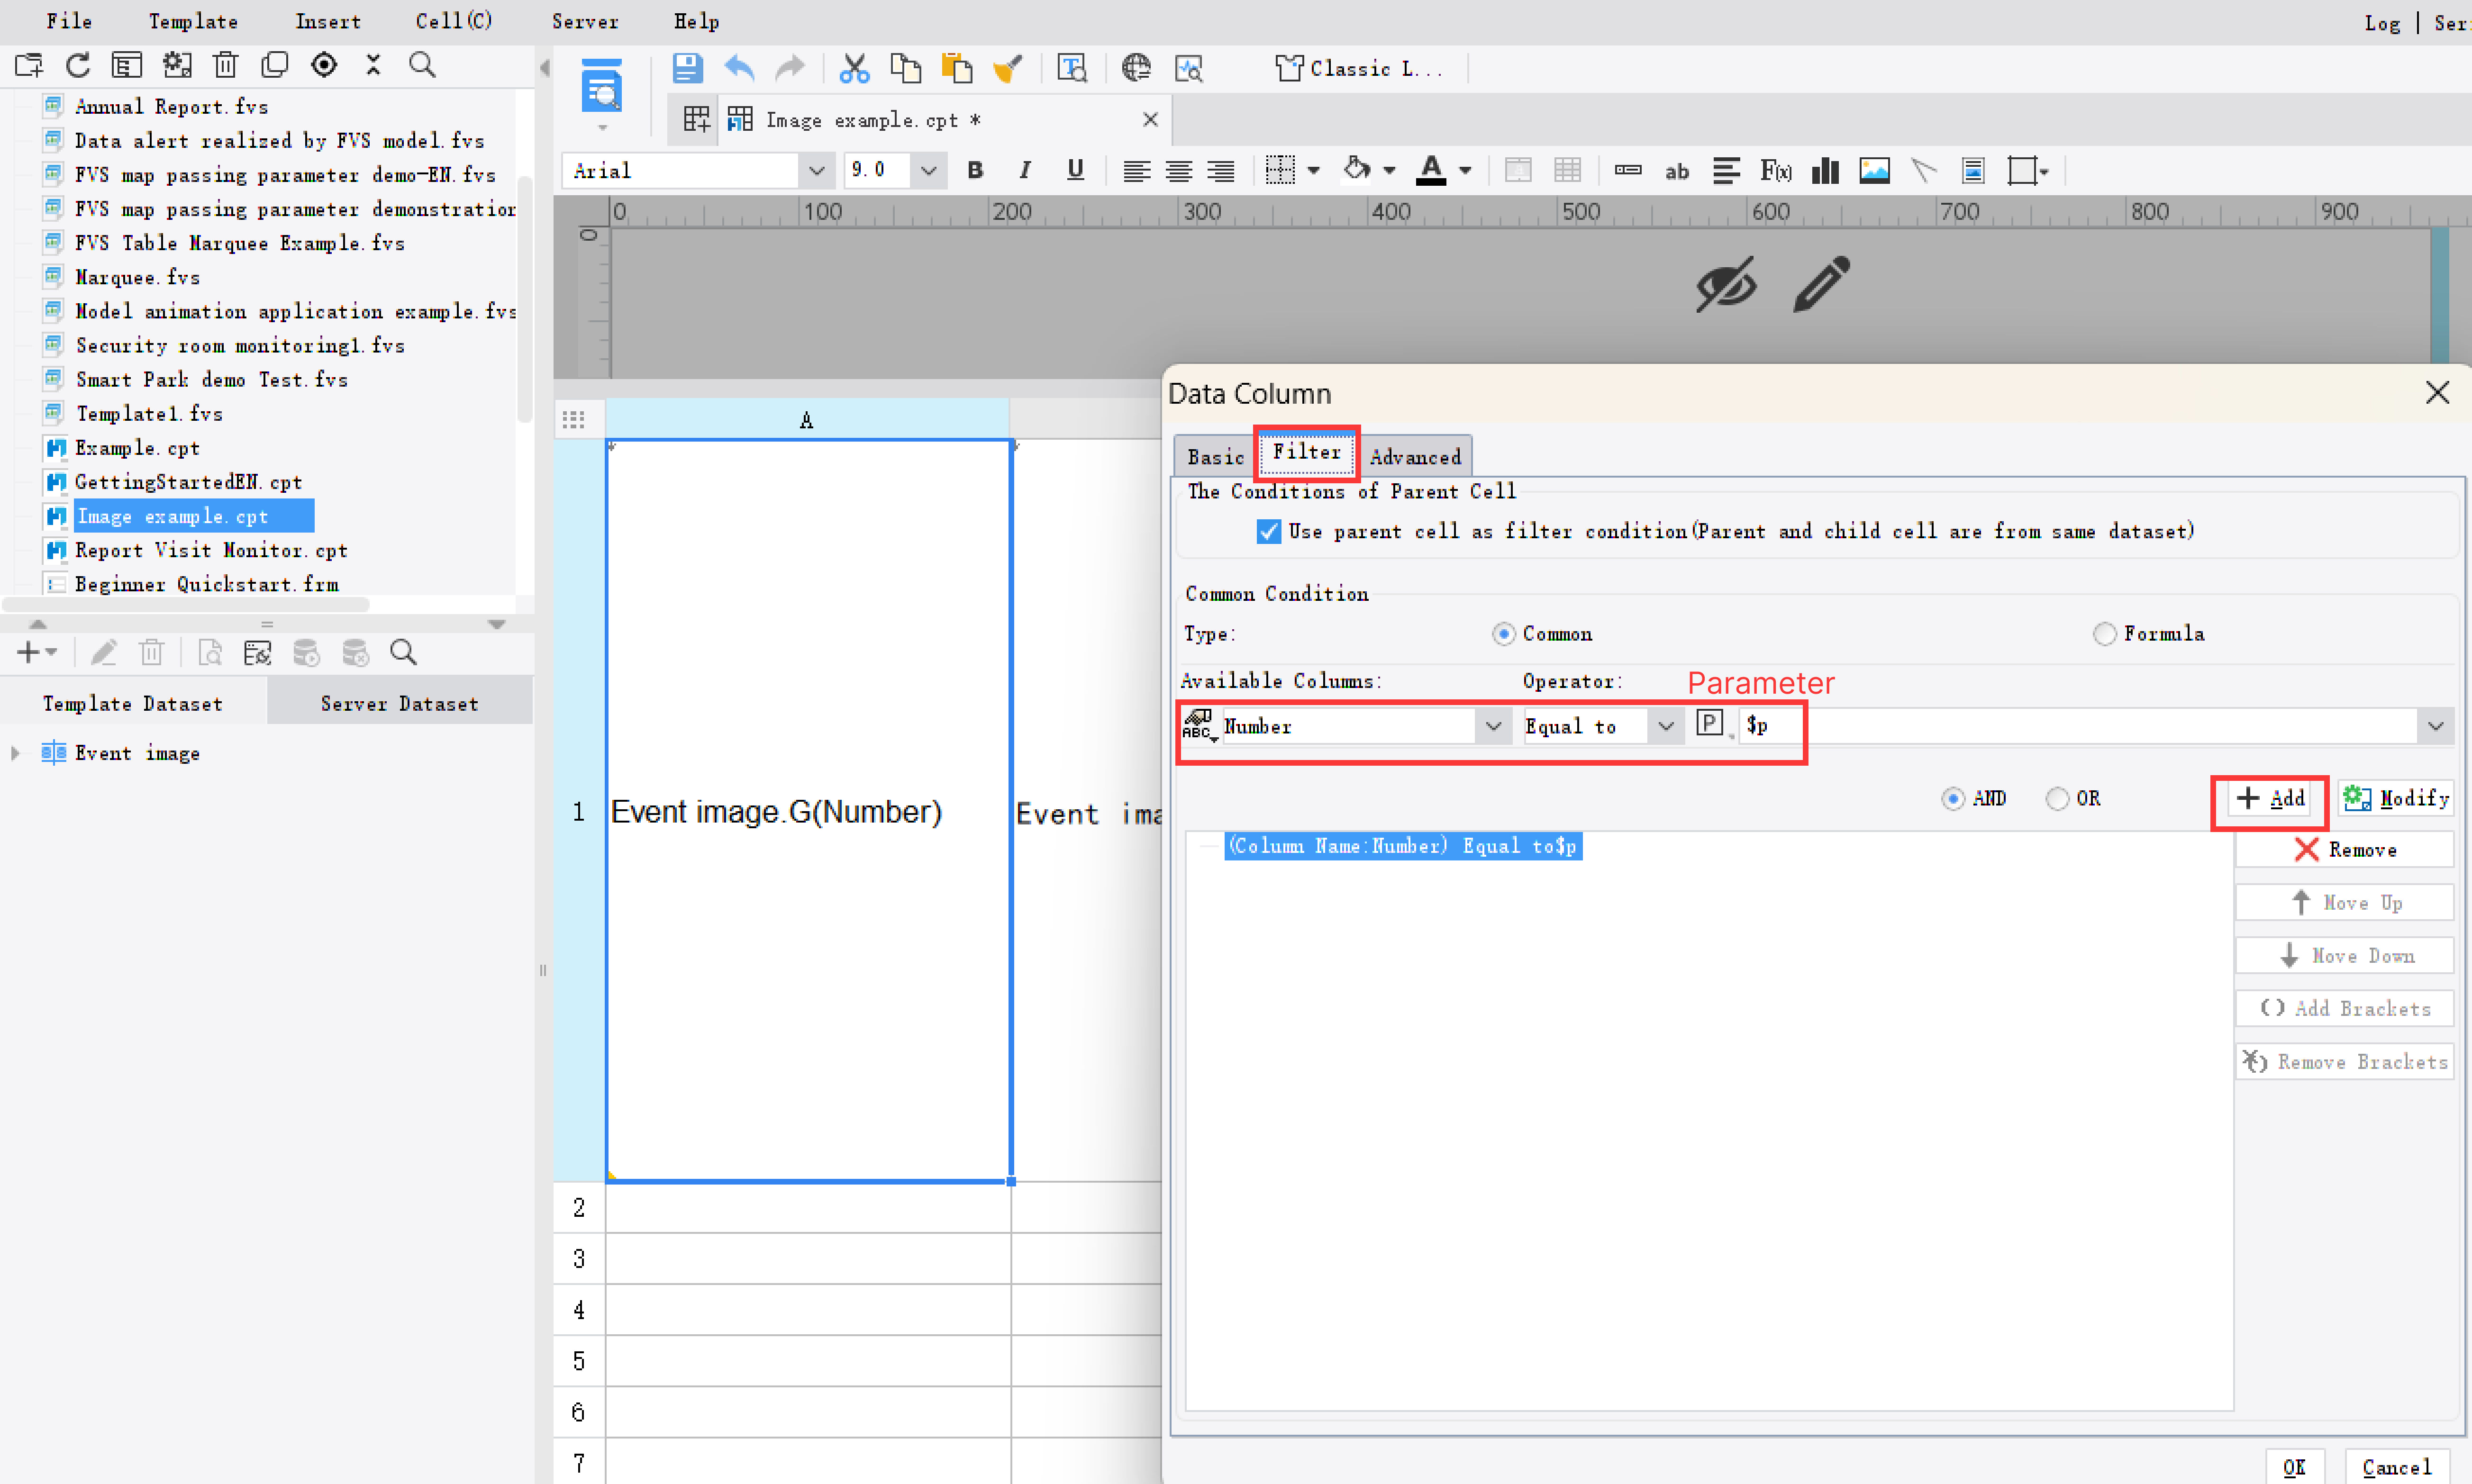Select Report Visit Monitor.cpt in file list
2472x1484 pixels.
[210, 550]
